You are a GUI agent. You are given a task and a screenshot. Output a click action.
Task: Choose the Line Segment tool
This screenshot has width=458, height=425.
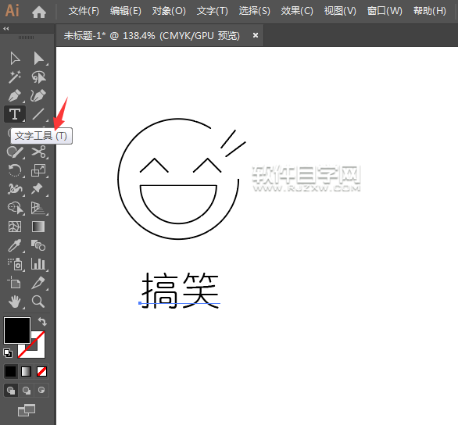coord(38,114)
